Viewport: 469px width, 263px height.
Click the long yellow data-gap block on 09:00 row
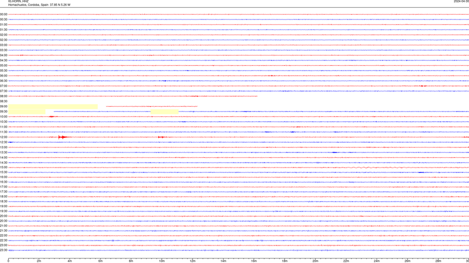tap(53, 107)
